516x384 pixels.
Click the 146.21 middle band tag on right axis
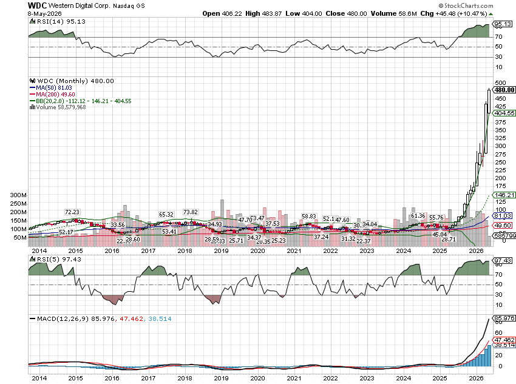pos(504,195)
